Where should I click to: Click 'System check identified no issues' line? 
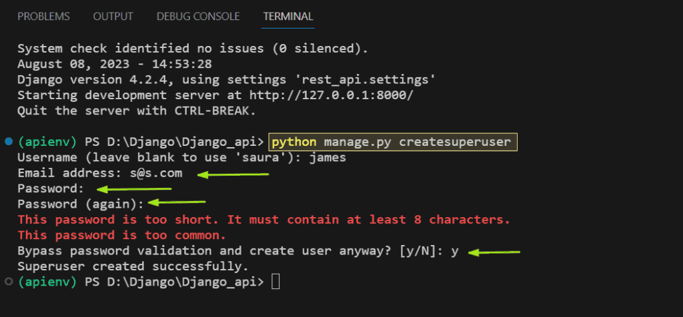[x=193, y=48]
